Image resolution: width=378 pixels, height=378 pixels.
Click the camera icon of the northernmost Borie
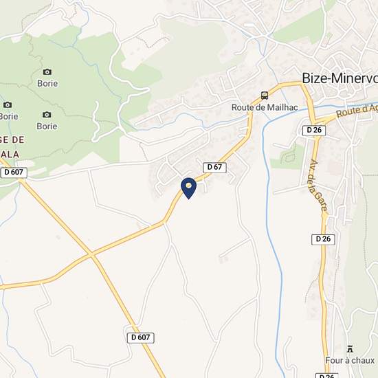[47, 72]
